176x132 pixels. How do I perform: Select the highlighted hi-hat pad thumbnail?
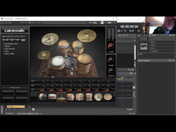(61, 97)
